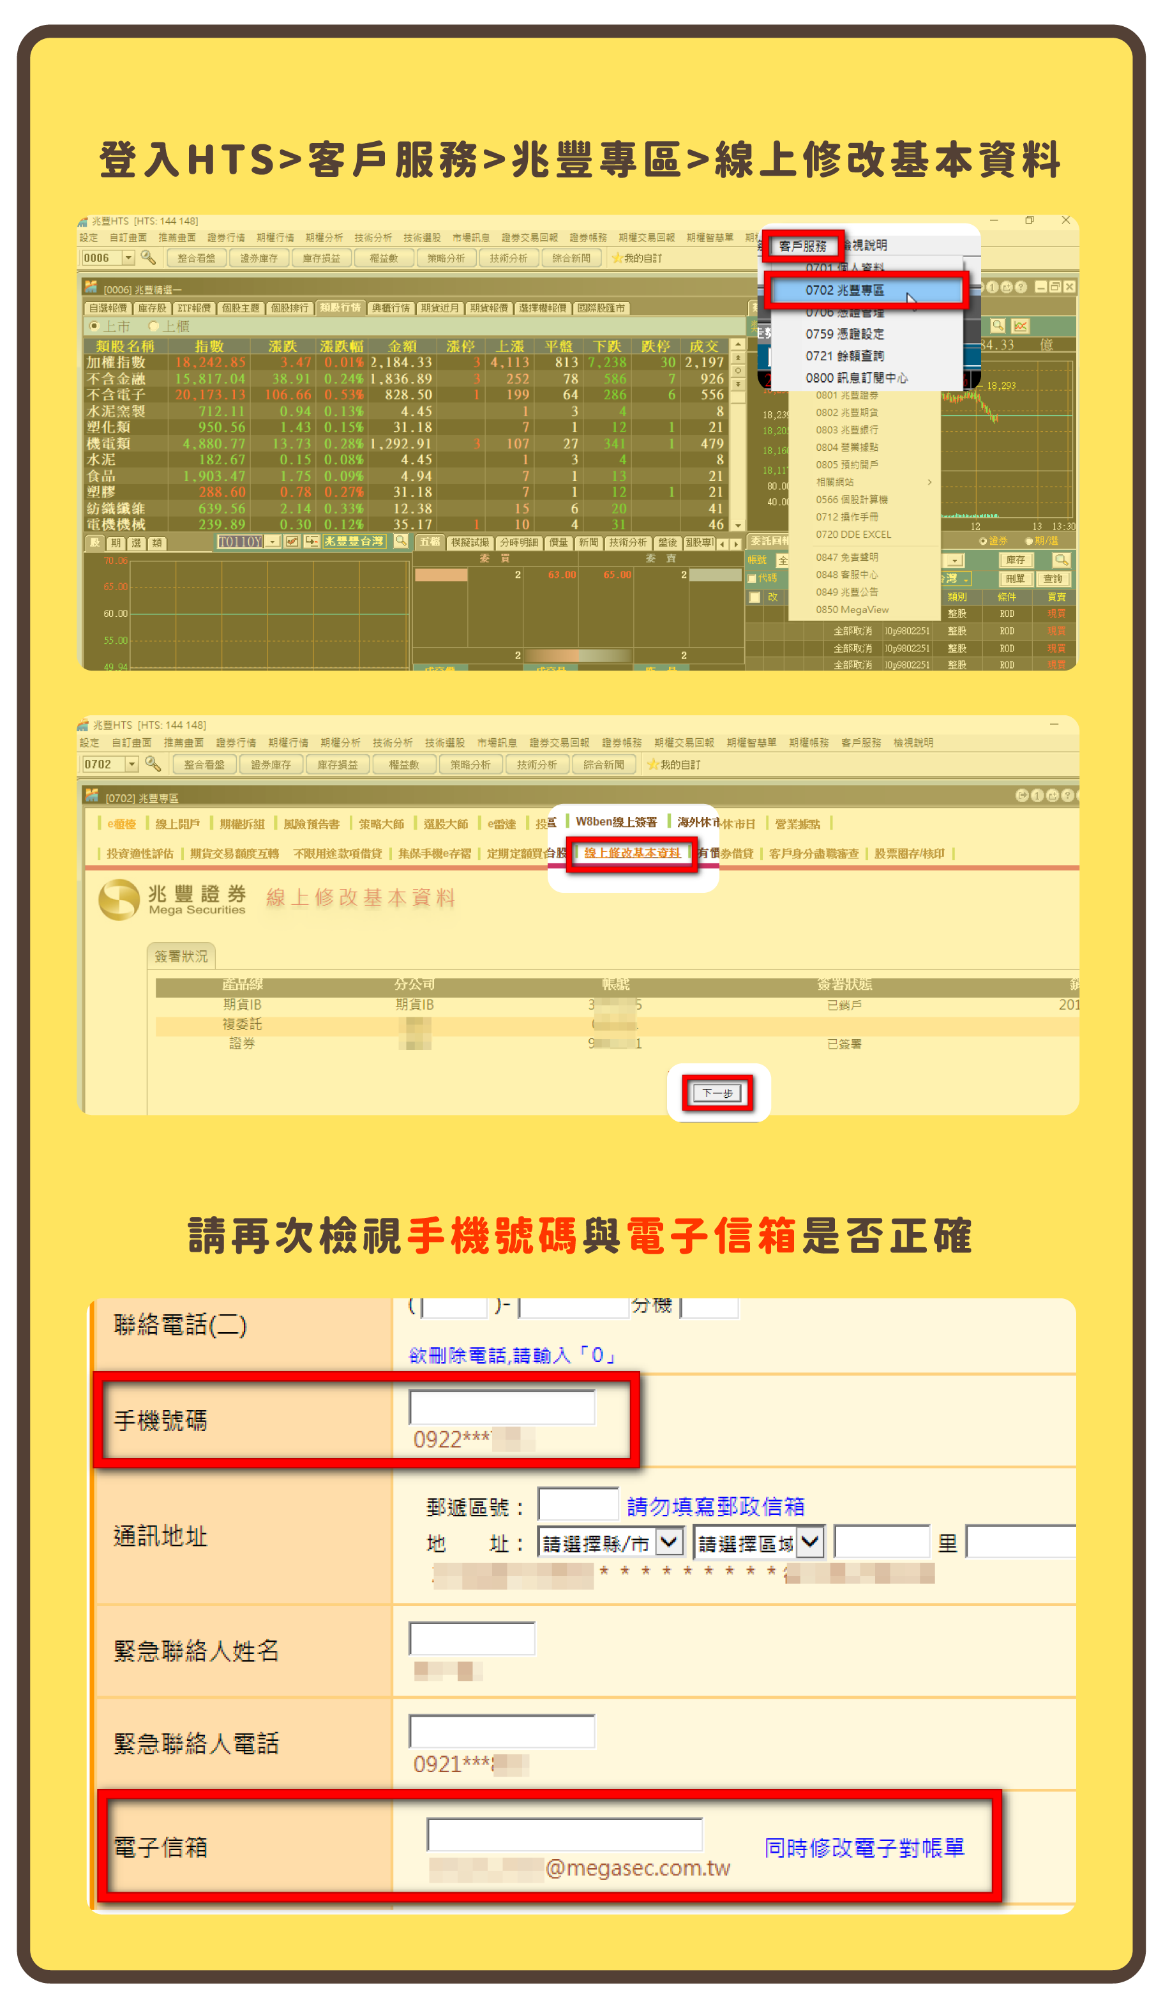Click the magnifier beside the 0006 code box
The width and height of the screenshot is (1163, 1997).
[148, 257]
